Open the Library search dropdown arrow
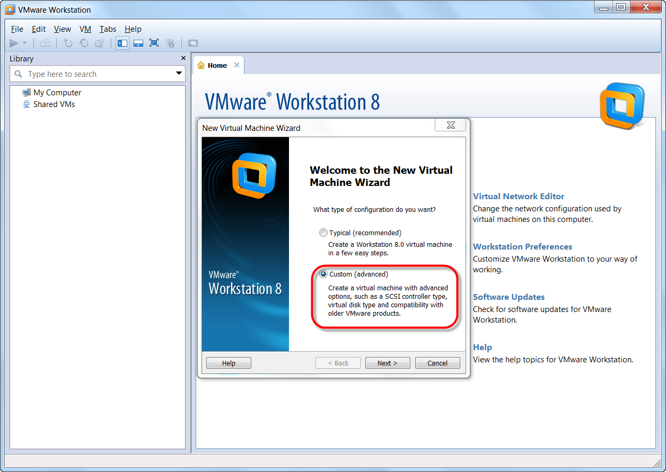Screen dimensions: 666x472 click(179, 74)
